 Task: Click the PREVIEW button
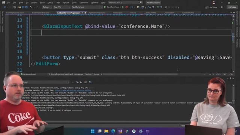pyautogui.click(x=232, y=7)
